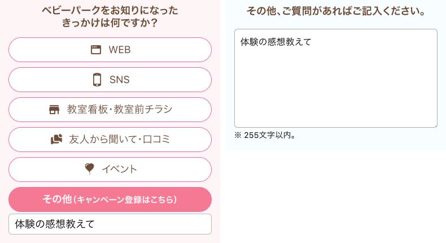Screen dimensions: 446x243
Task: Choose SNS as the referral source
Action: point(110,80)
